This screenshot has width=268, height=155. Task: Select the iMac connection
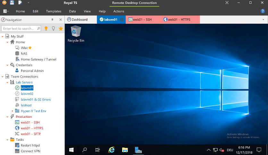pyautogui.click(x=24, y=48)
